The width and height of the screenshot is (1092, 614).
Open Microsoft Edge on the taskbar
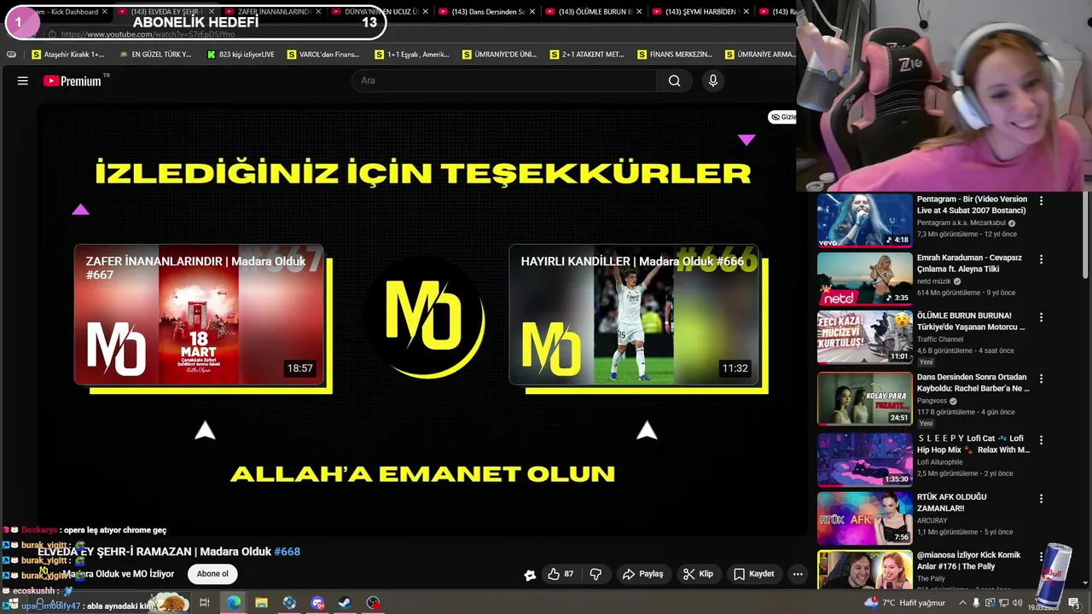233,603
